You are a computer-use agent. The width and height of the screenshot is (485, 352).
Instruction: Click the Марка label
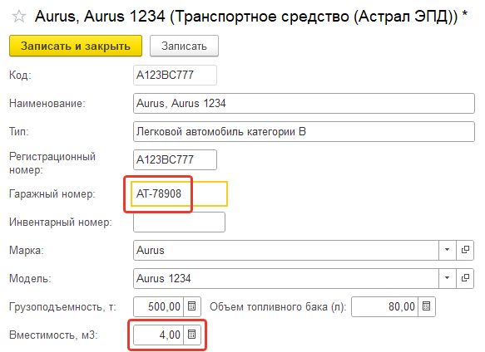(27, 251)
